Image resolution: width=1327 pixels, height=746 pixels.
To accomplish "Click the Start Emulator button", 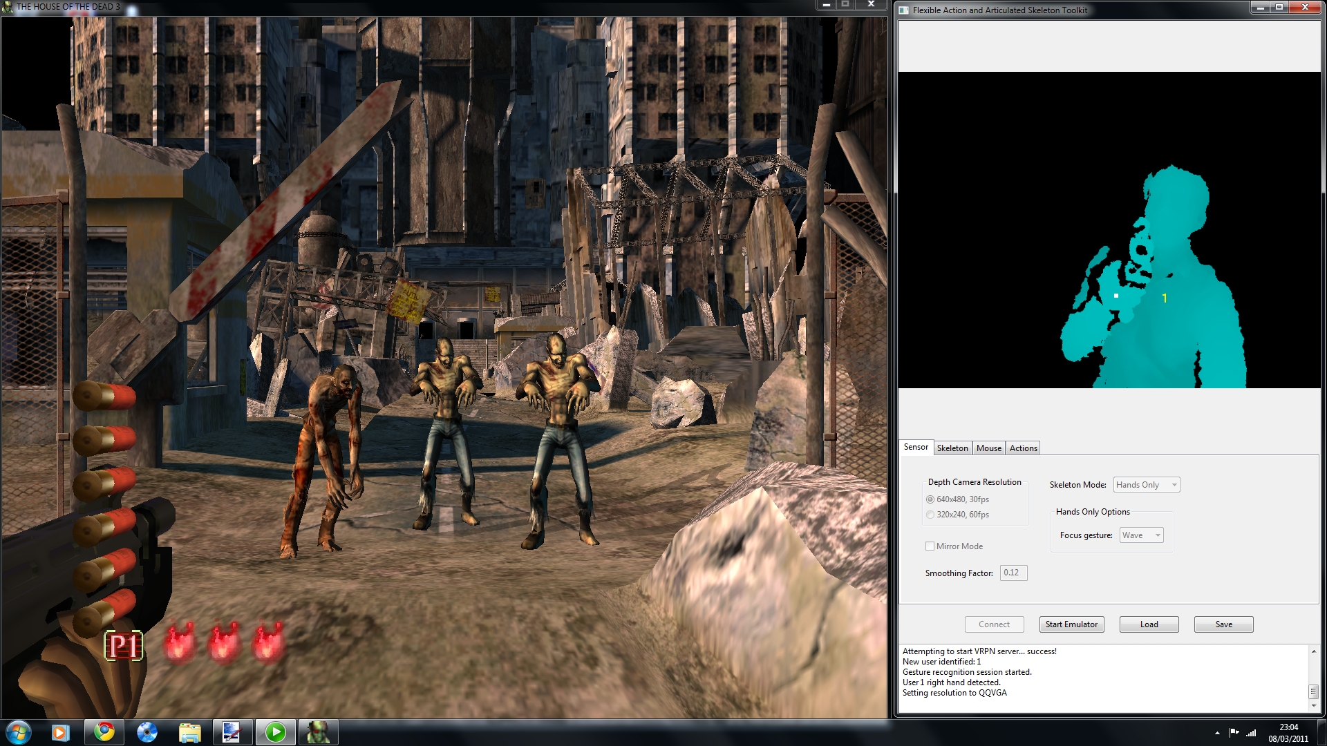I will pyautogui.click(x=1071, y=624).
